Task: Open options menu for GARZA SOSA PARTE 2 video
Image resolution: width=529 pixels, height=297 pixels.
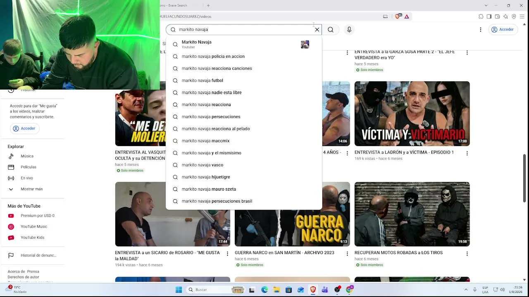Action: point(467,53)
